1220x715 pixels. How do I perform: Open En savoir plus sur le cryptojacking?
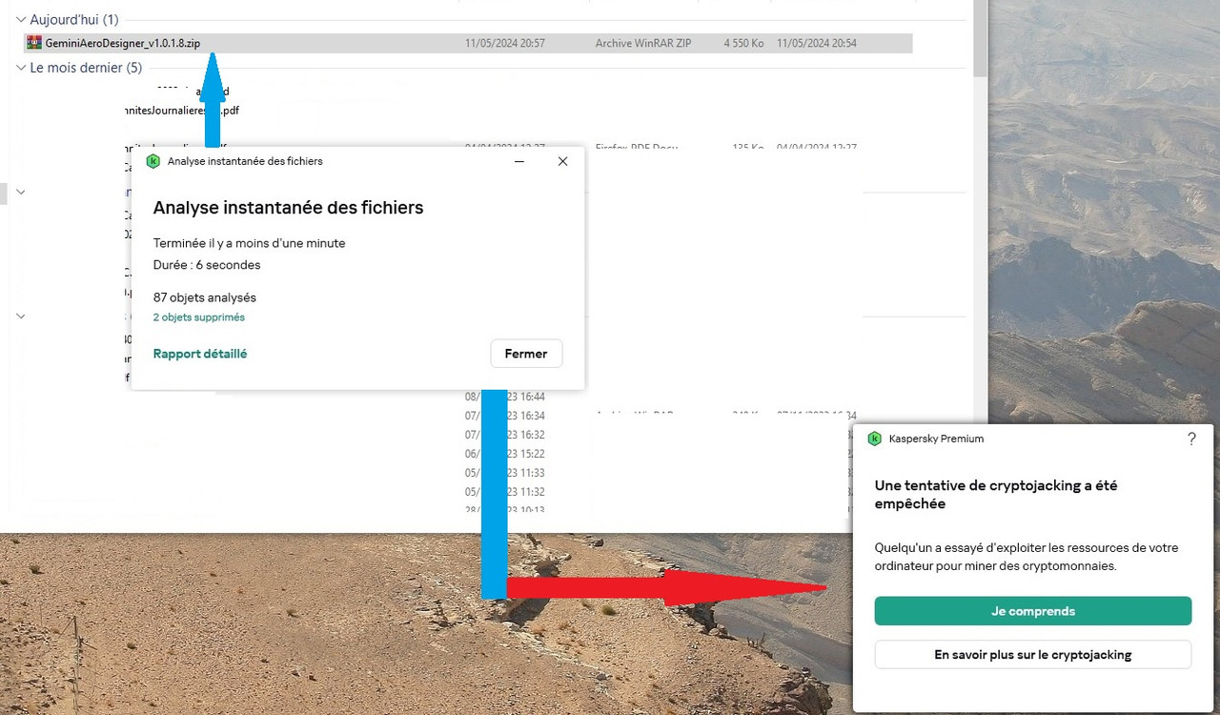1032,654
